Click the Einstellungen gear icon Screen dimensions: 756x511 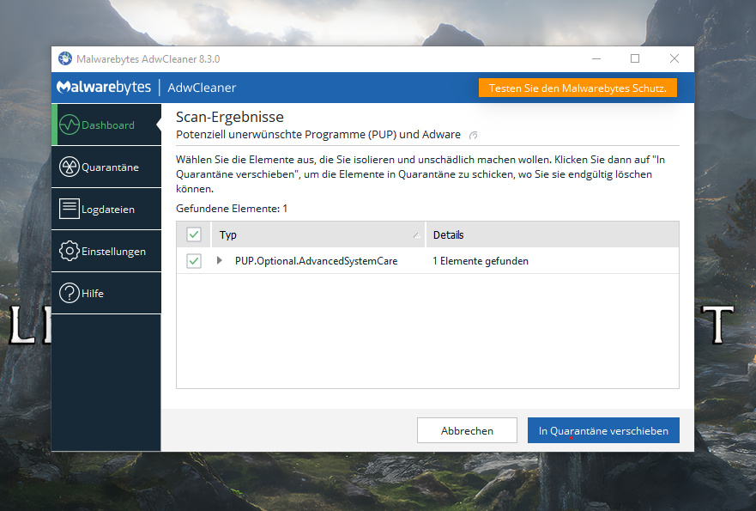point(69,251)
